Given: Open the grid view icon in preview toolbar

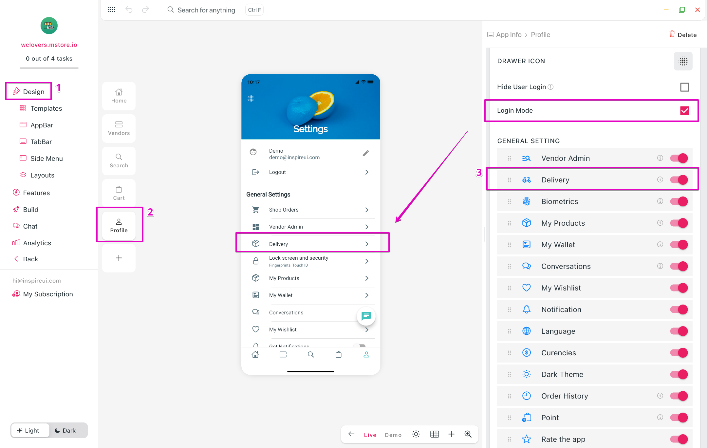Looking at the screenshot, I should 435,434.
